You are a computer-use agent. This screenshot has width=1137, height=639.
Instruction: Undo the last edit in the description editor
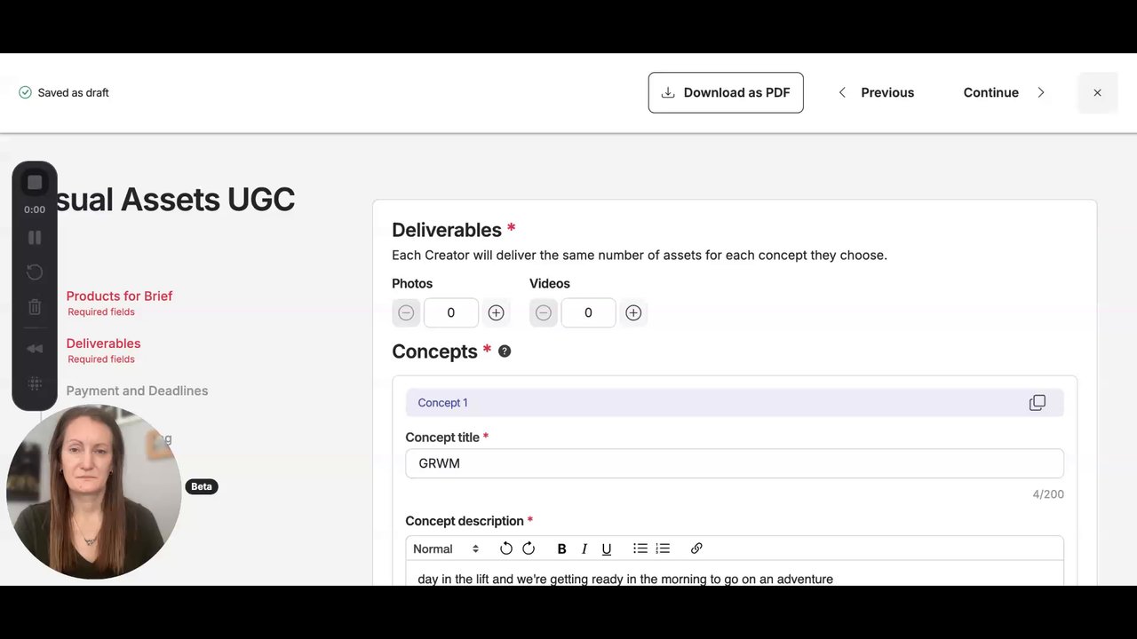coord(506,548)
